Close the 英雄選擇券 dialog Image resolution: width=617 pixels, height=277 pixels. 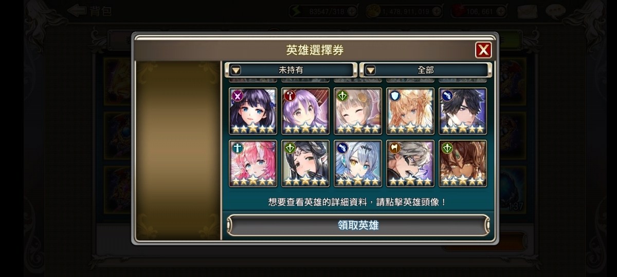coord(483,50)
